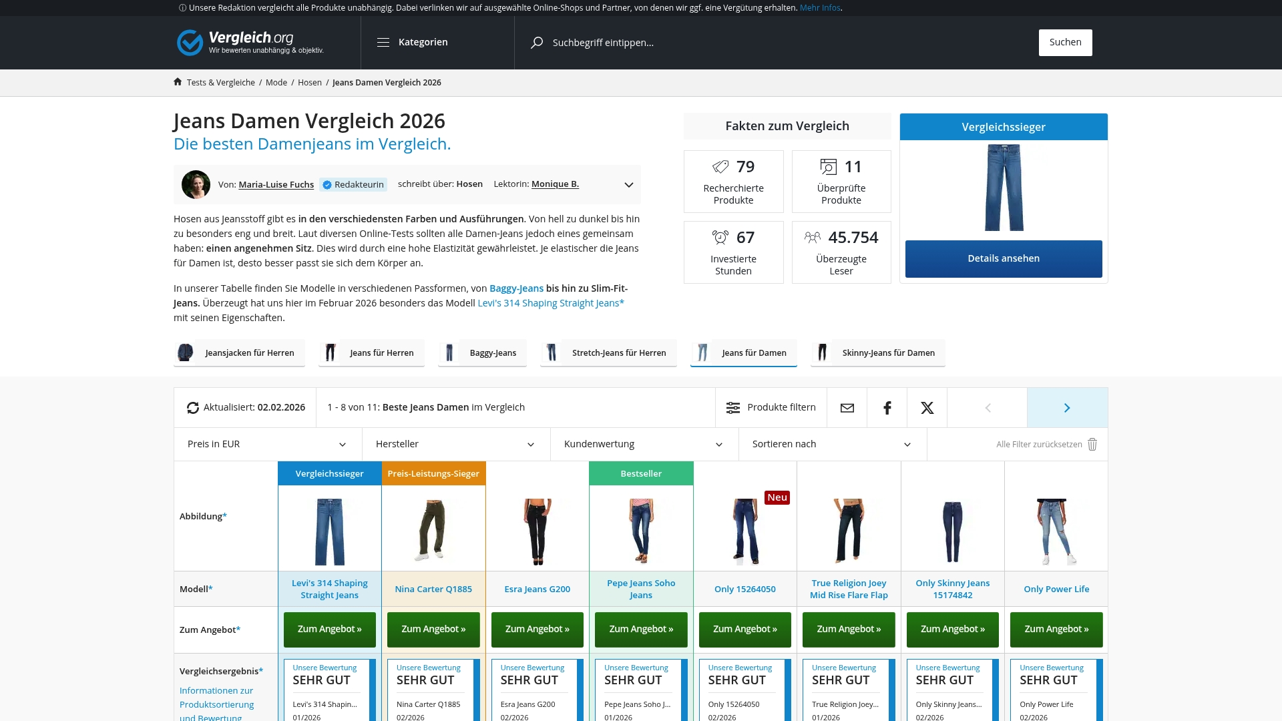Click the author avatar photo
The height and width of the screenshot is (721, 1282).
coord(196,184)
